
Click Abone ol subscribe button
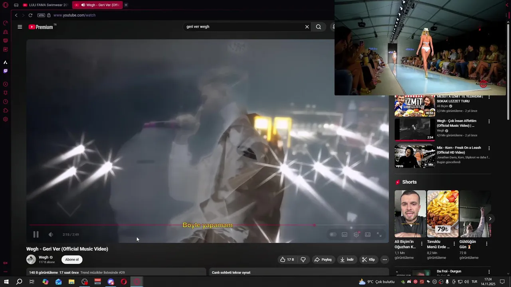72,259
